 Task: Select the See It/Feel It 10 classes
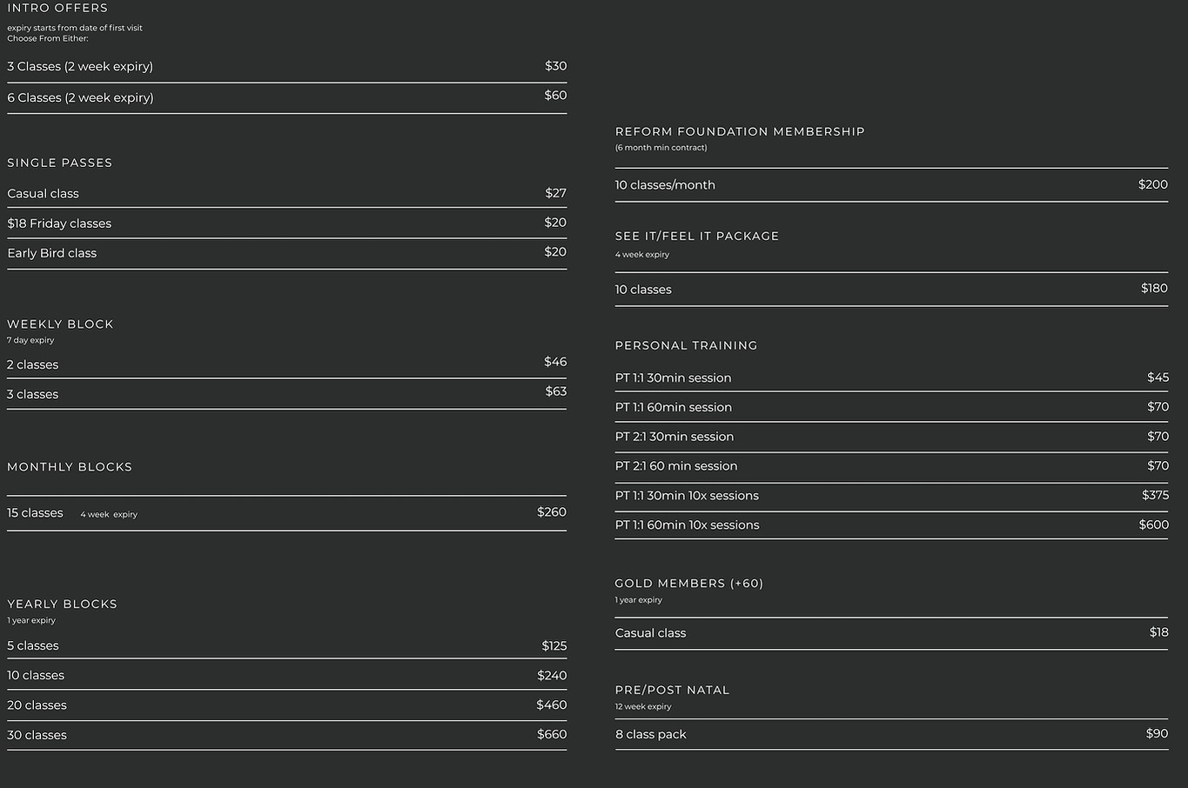coord(891,289)
